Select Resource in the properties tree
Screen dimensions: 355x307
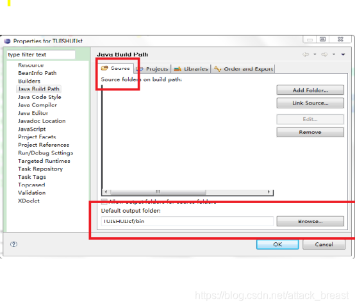pos(31,65)
